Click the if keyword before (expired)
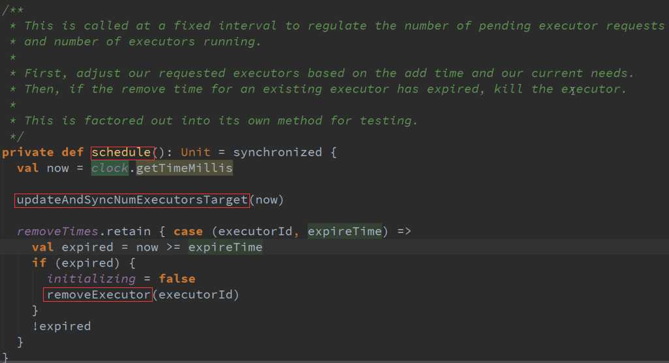669x363 pixels. click(39, 263)
